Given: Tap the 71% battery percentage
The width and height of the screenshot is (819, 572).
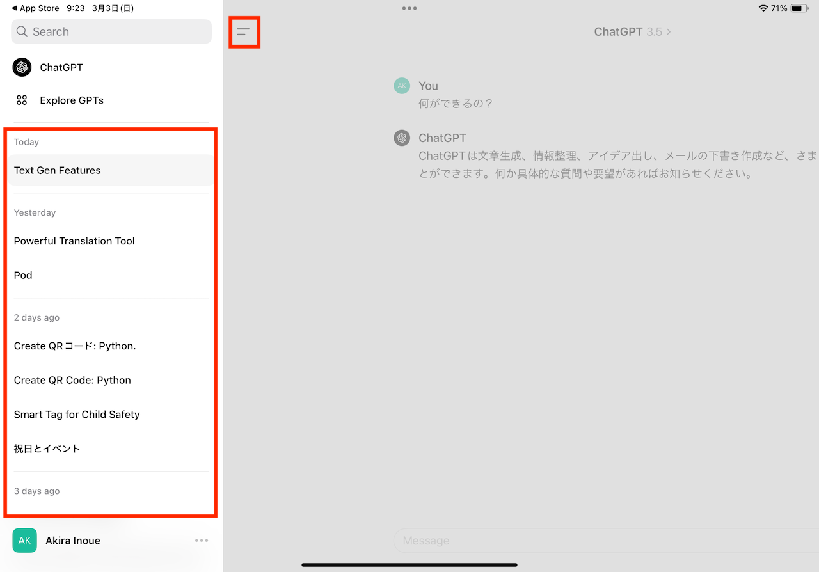Looking at the screenshot, I should click(x=779, y=8).
